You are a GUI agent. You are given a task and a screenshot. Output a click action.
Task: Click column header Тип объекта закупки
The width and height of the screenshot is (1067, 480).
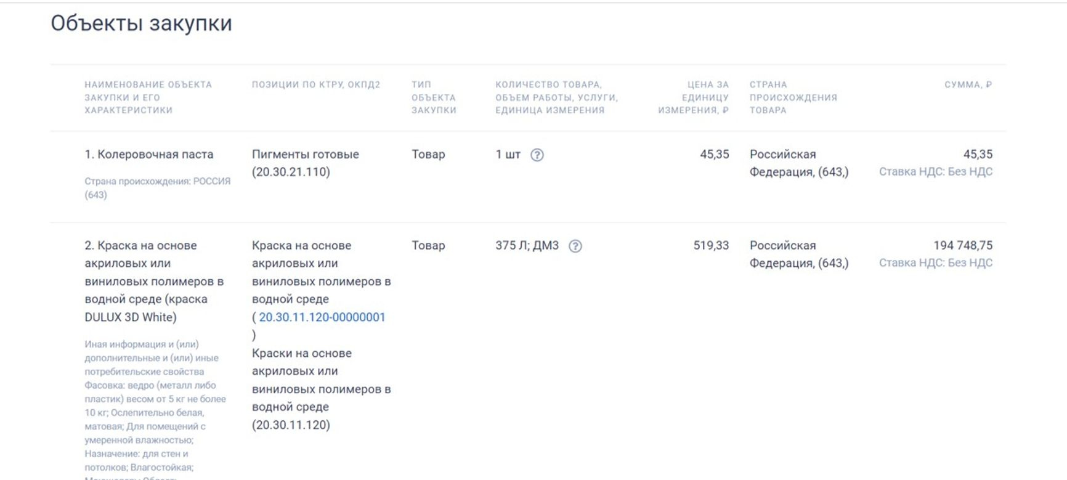[434, 97]
